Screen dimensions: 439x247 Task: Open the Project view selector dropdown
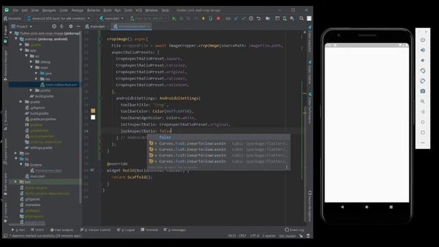coord(22,26)
